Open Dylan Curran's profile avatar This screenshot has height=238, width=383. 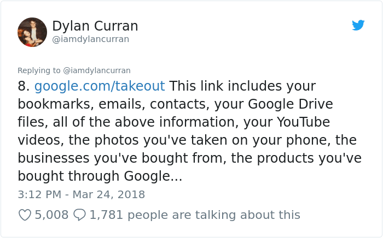32,32
